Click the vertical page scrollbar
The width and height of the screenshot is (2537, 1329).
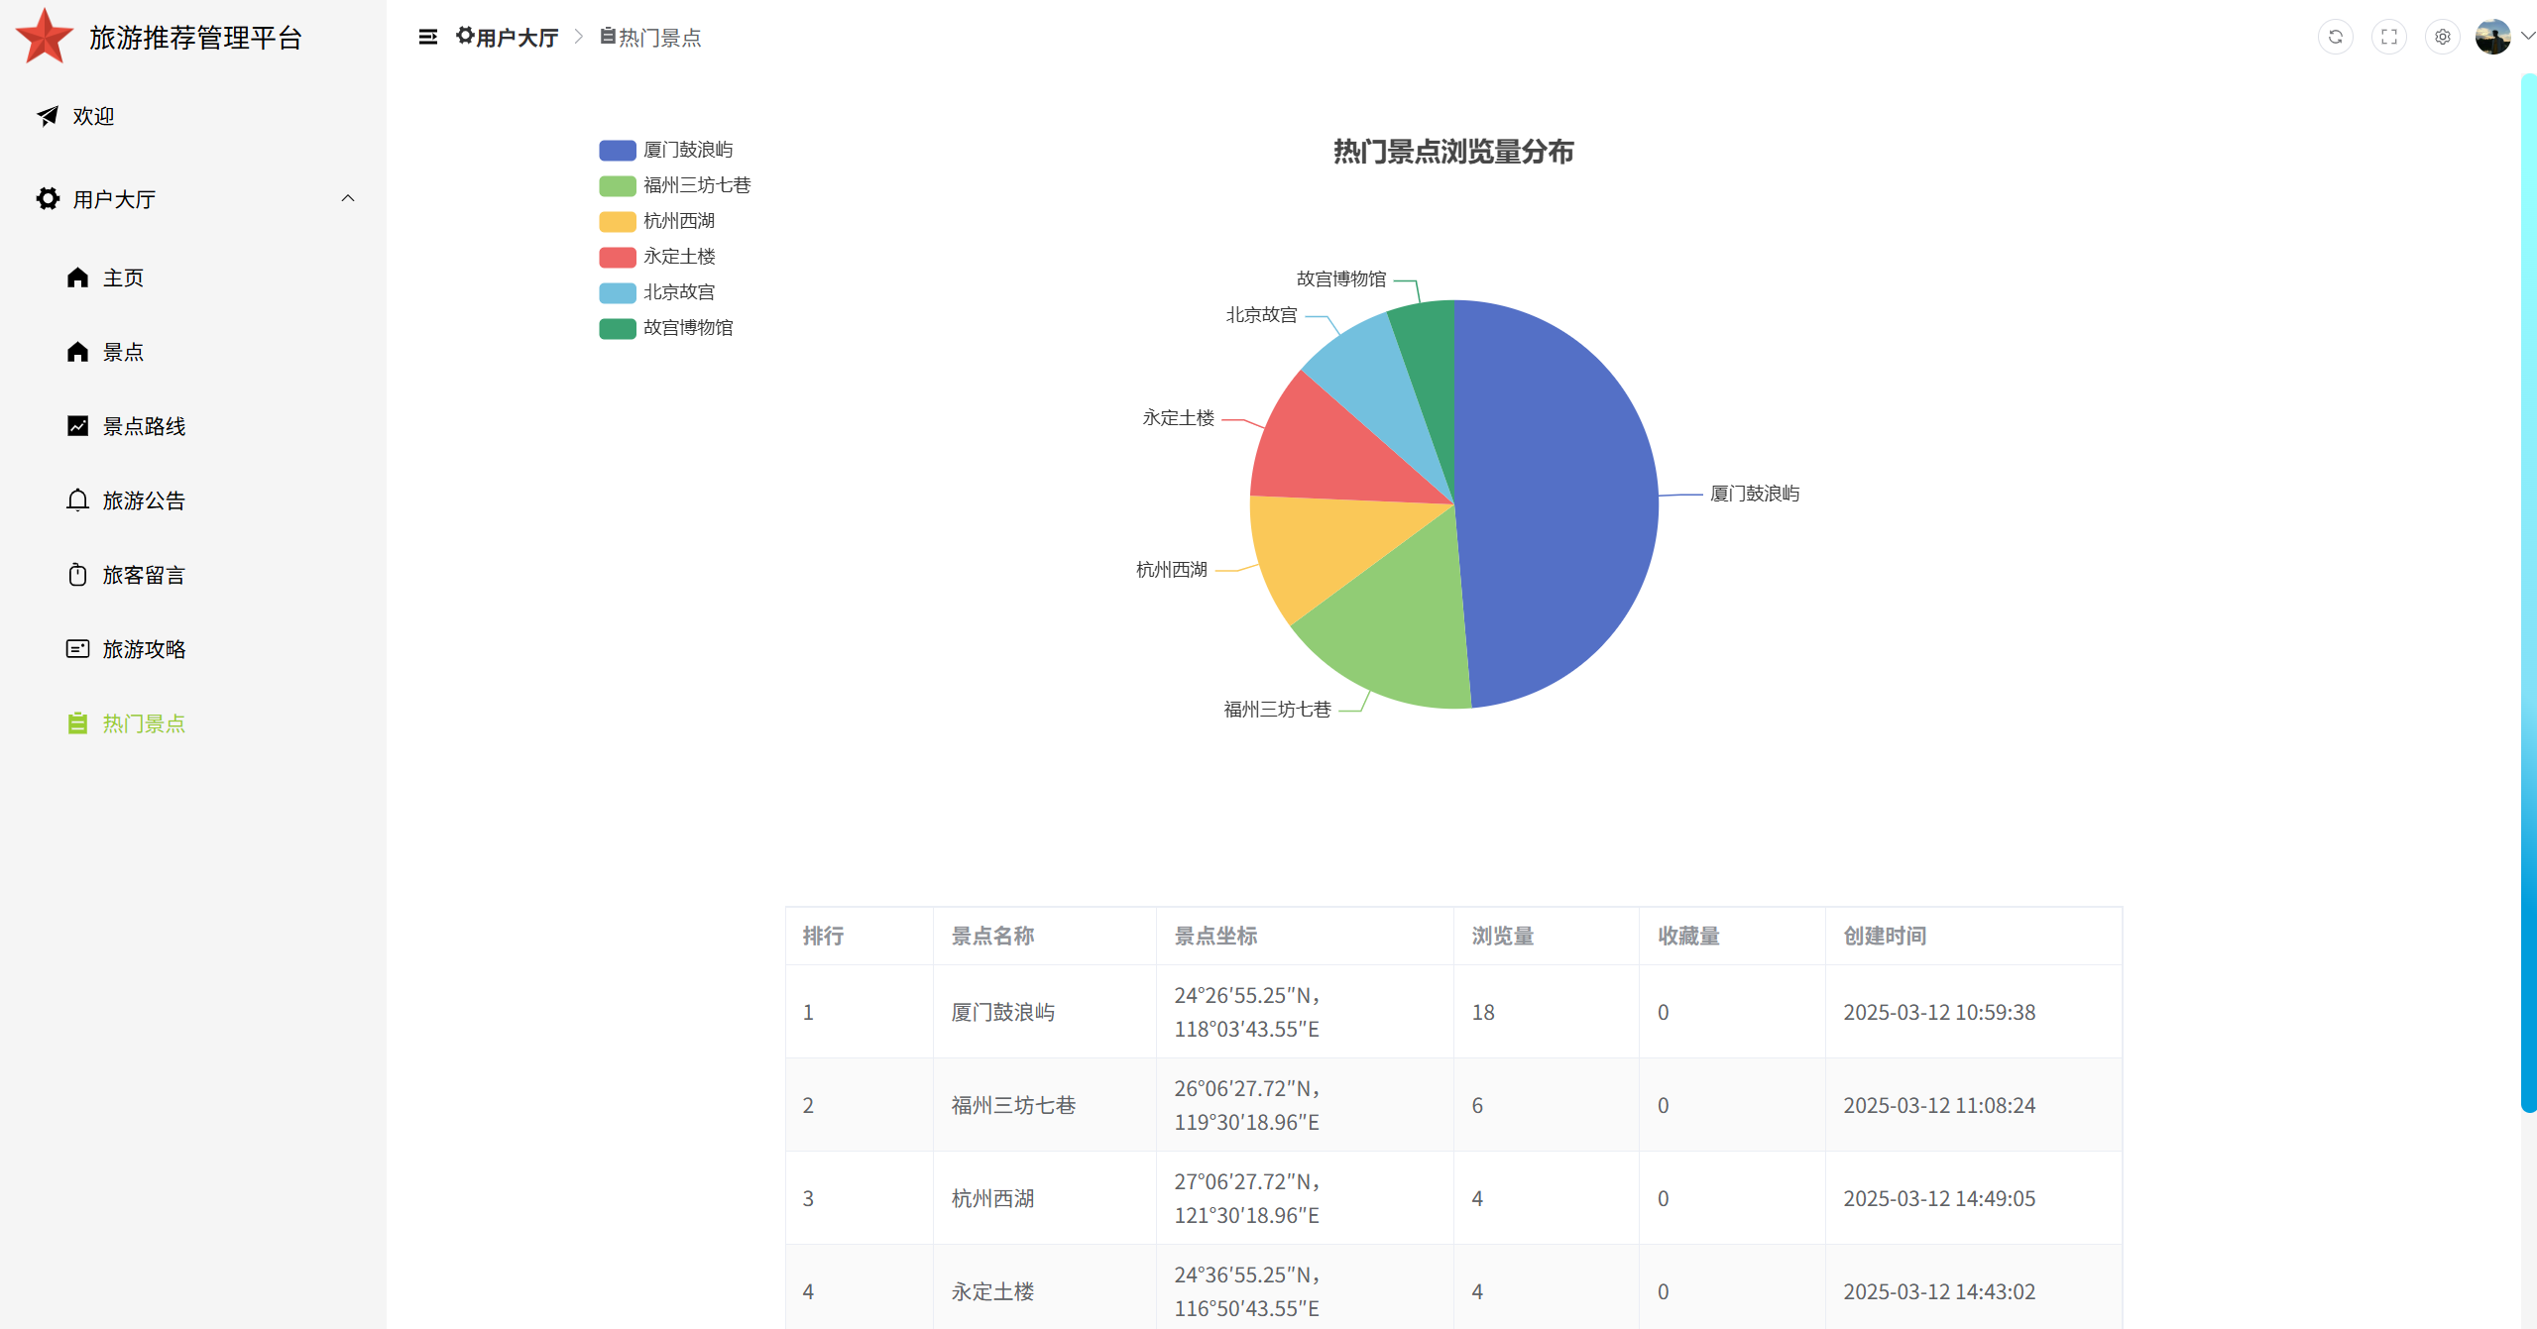point(2528,595)
